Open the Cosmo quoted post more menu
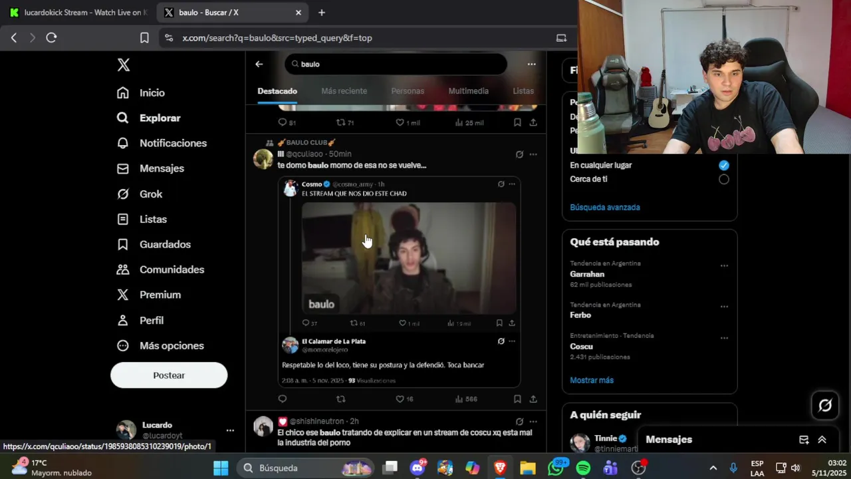 pyautogui.click(x=512, y=184)
